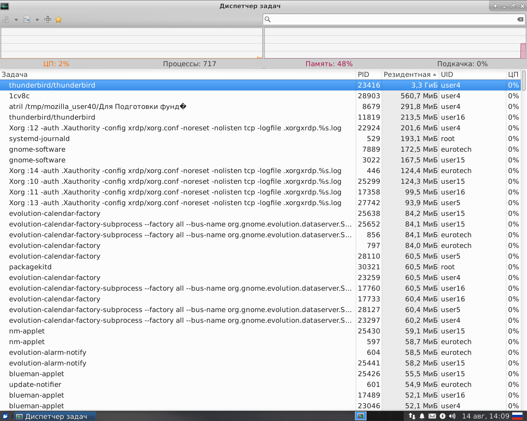
Task: Open the Execute/settings gears toolbar icon
Action: coord(6,19)
